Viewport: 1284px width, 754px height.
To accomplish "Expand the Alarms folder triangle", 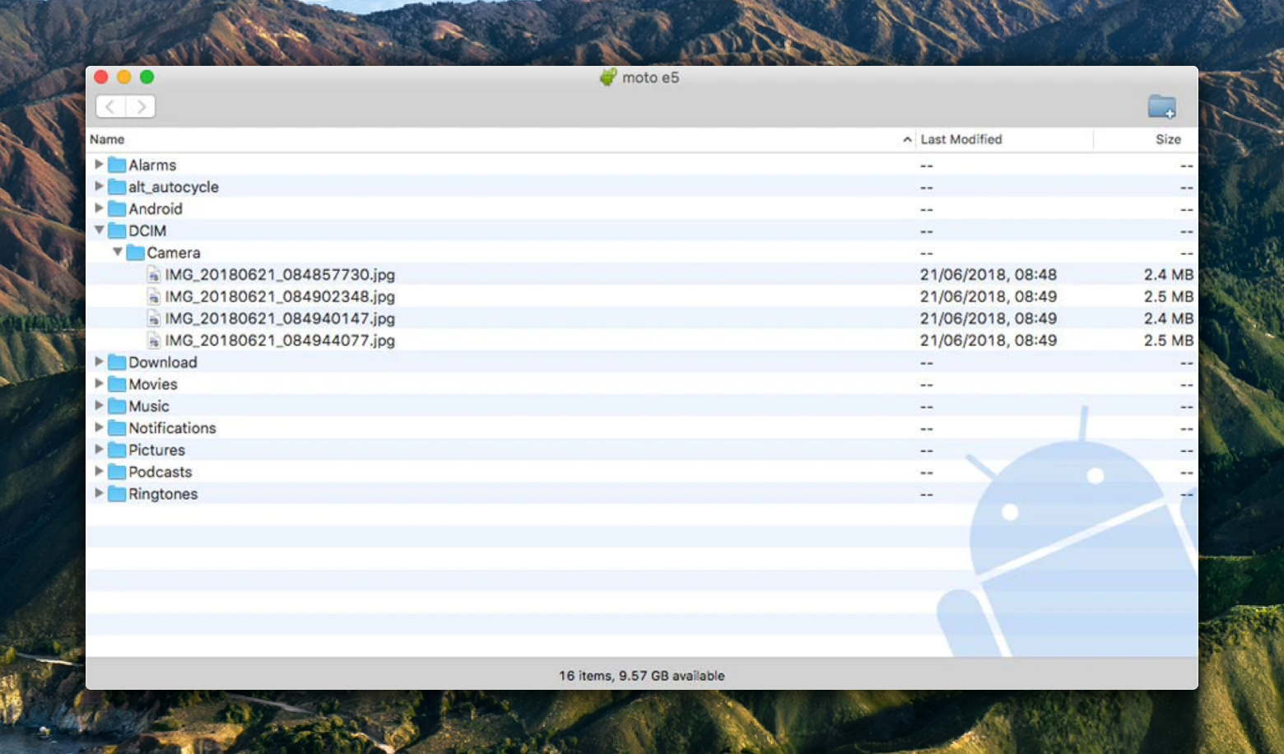I will [99, 165].
